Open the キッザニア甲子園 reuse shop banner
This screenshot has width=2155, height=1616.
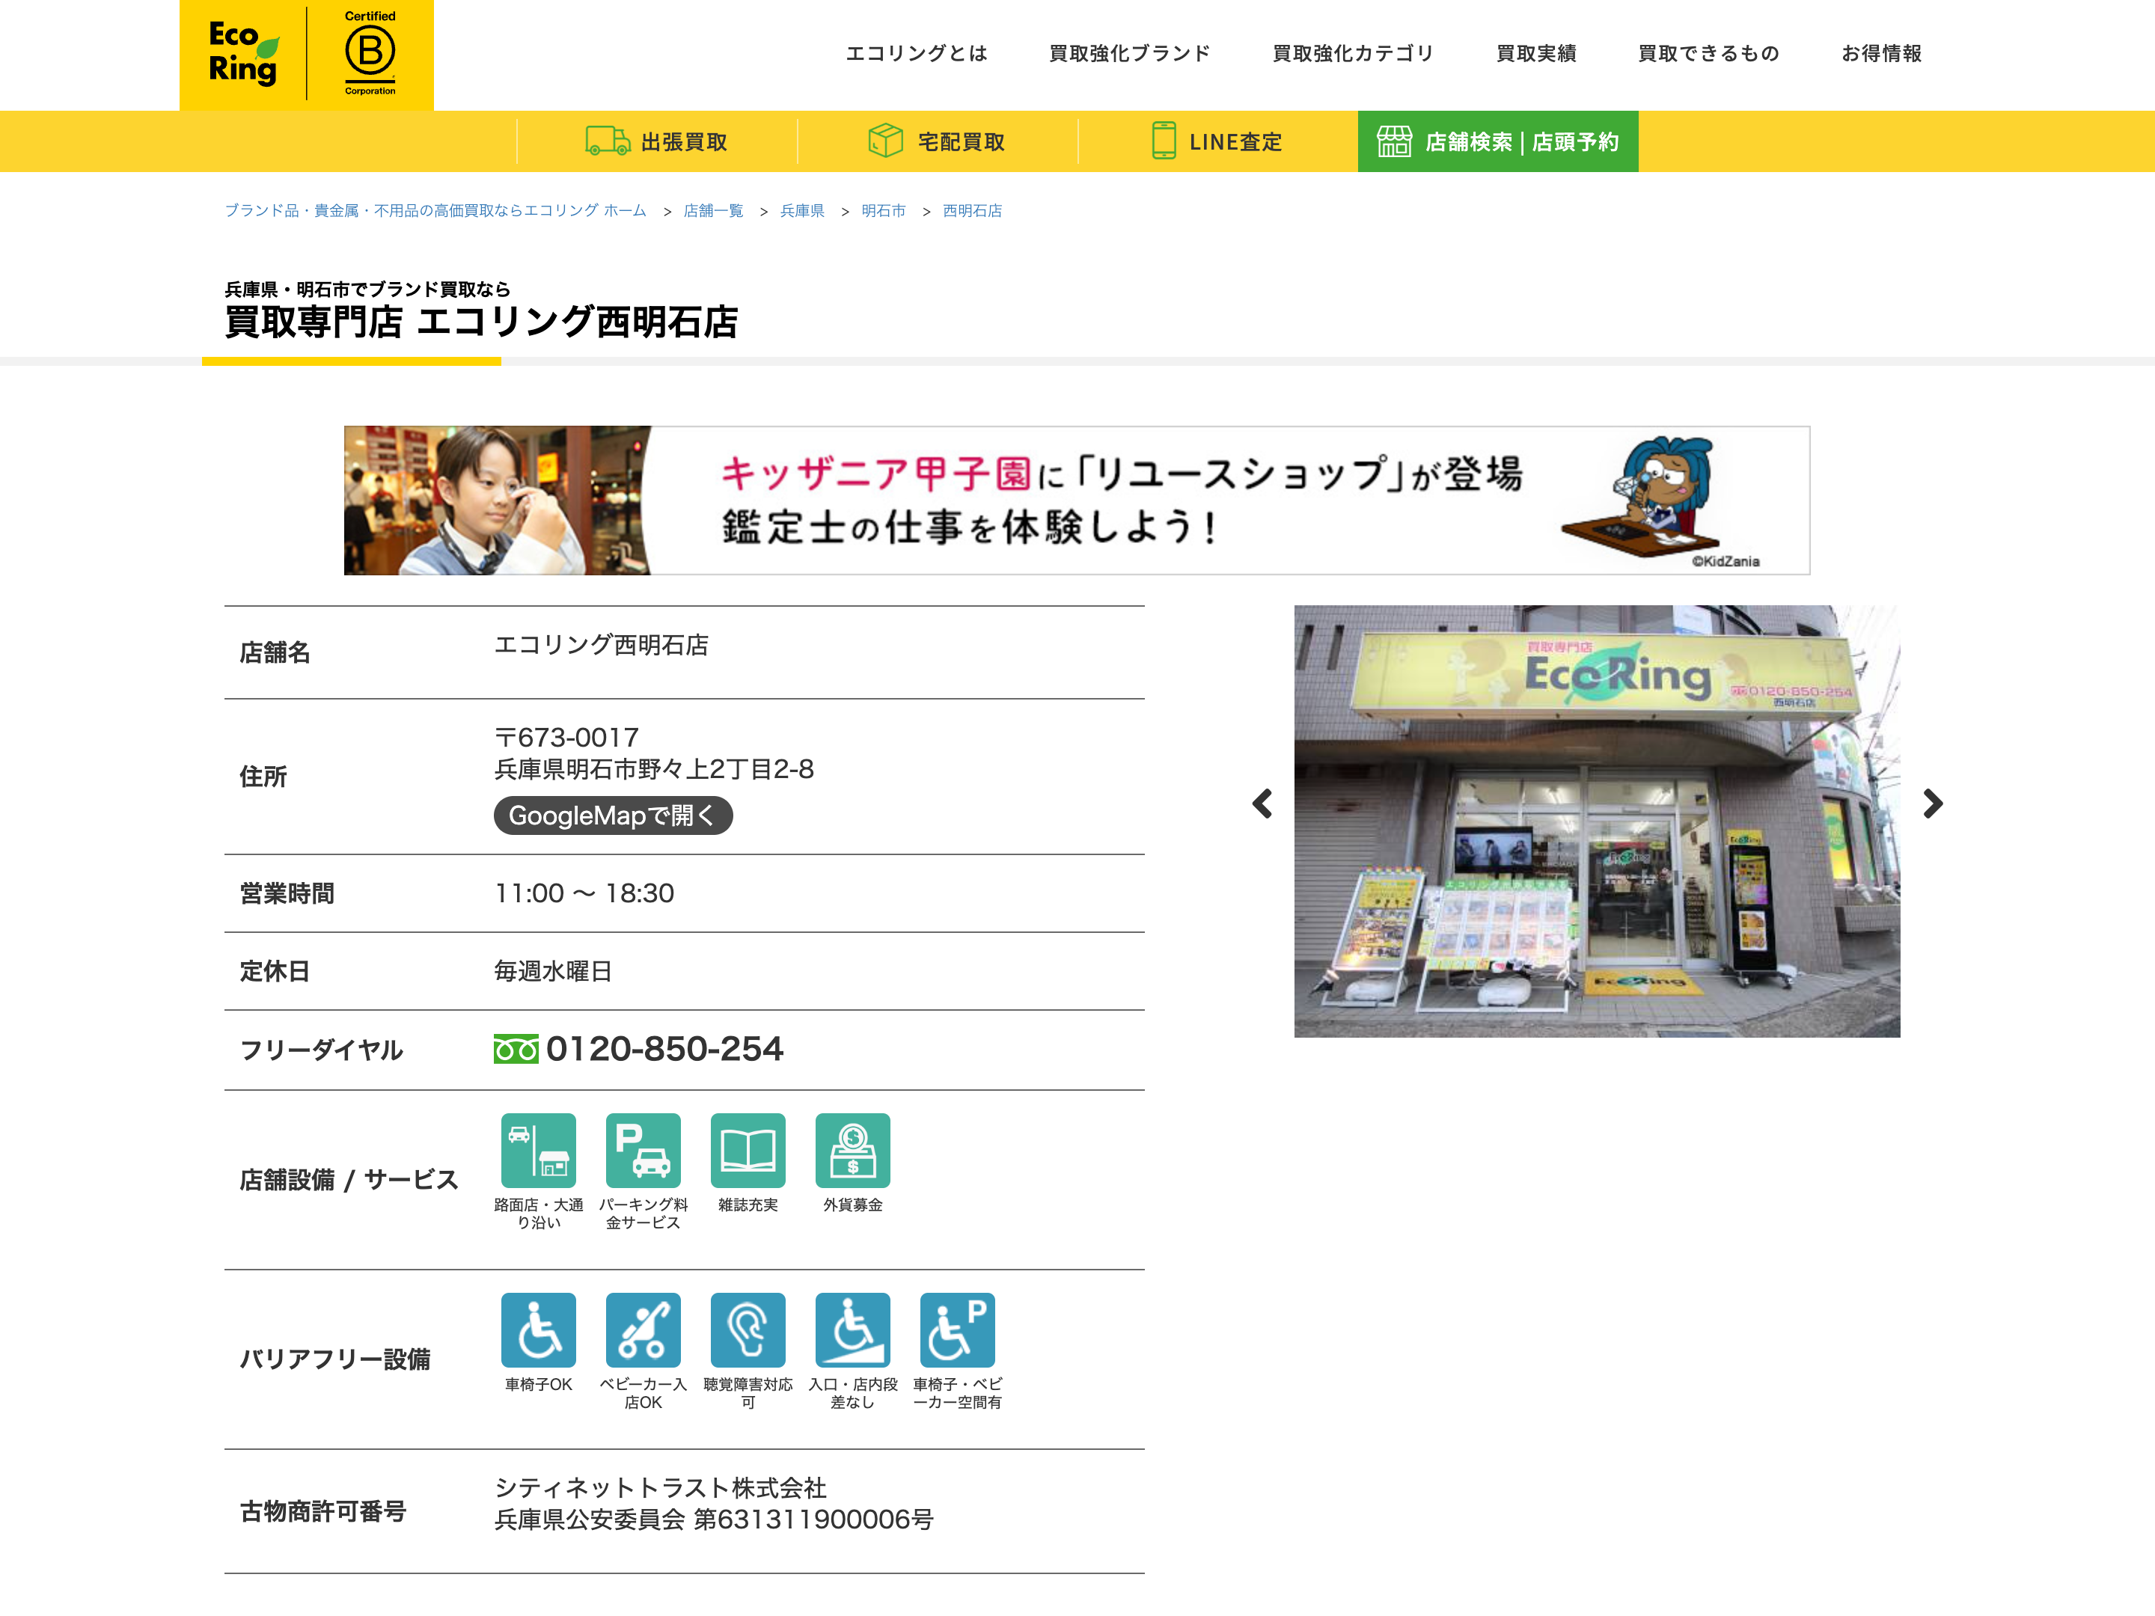click(x=1077, y=501)
